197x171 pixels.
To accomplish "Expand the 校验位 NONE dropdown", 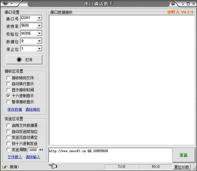I will point(39,33).
